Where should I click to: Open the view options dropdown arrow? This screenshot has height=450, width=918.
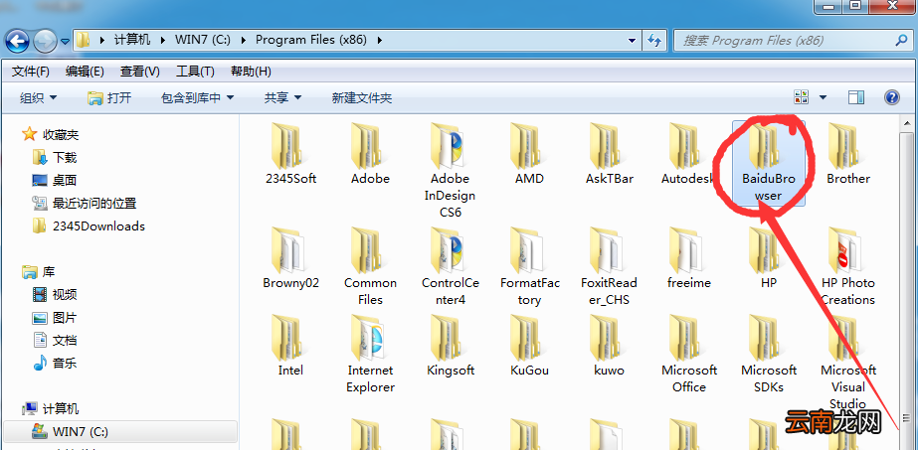click(823, 97)
